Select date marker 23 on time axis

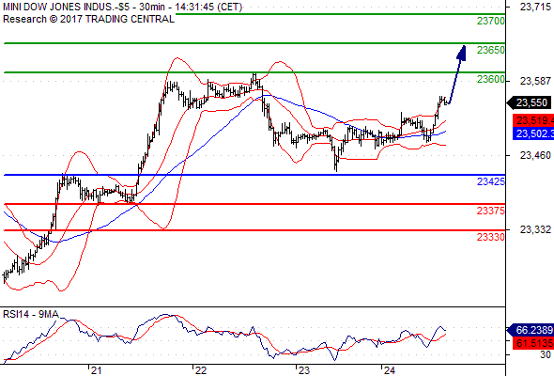click(303, 370)
